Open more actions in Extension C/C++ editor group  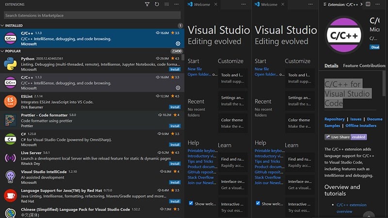click(378, 4)
